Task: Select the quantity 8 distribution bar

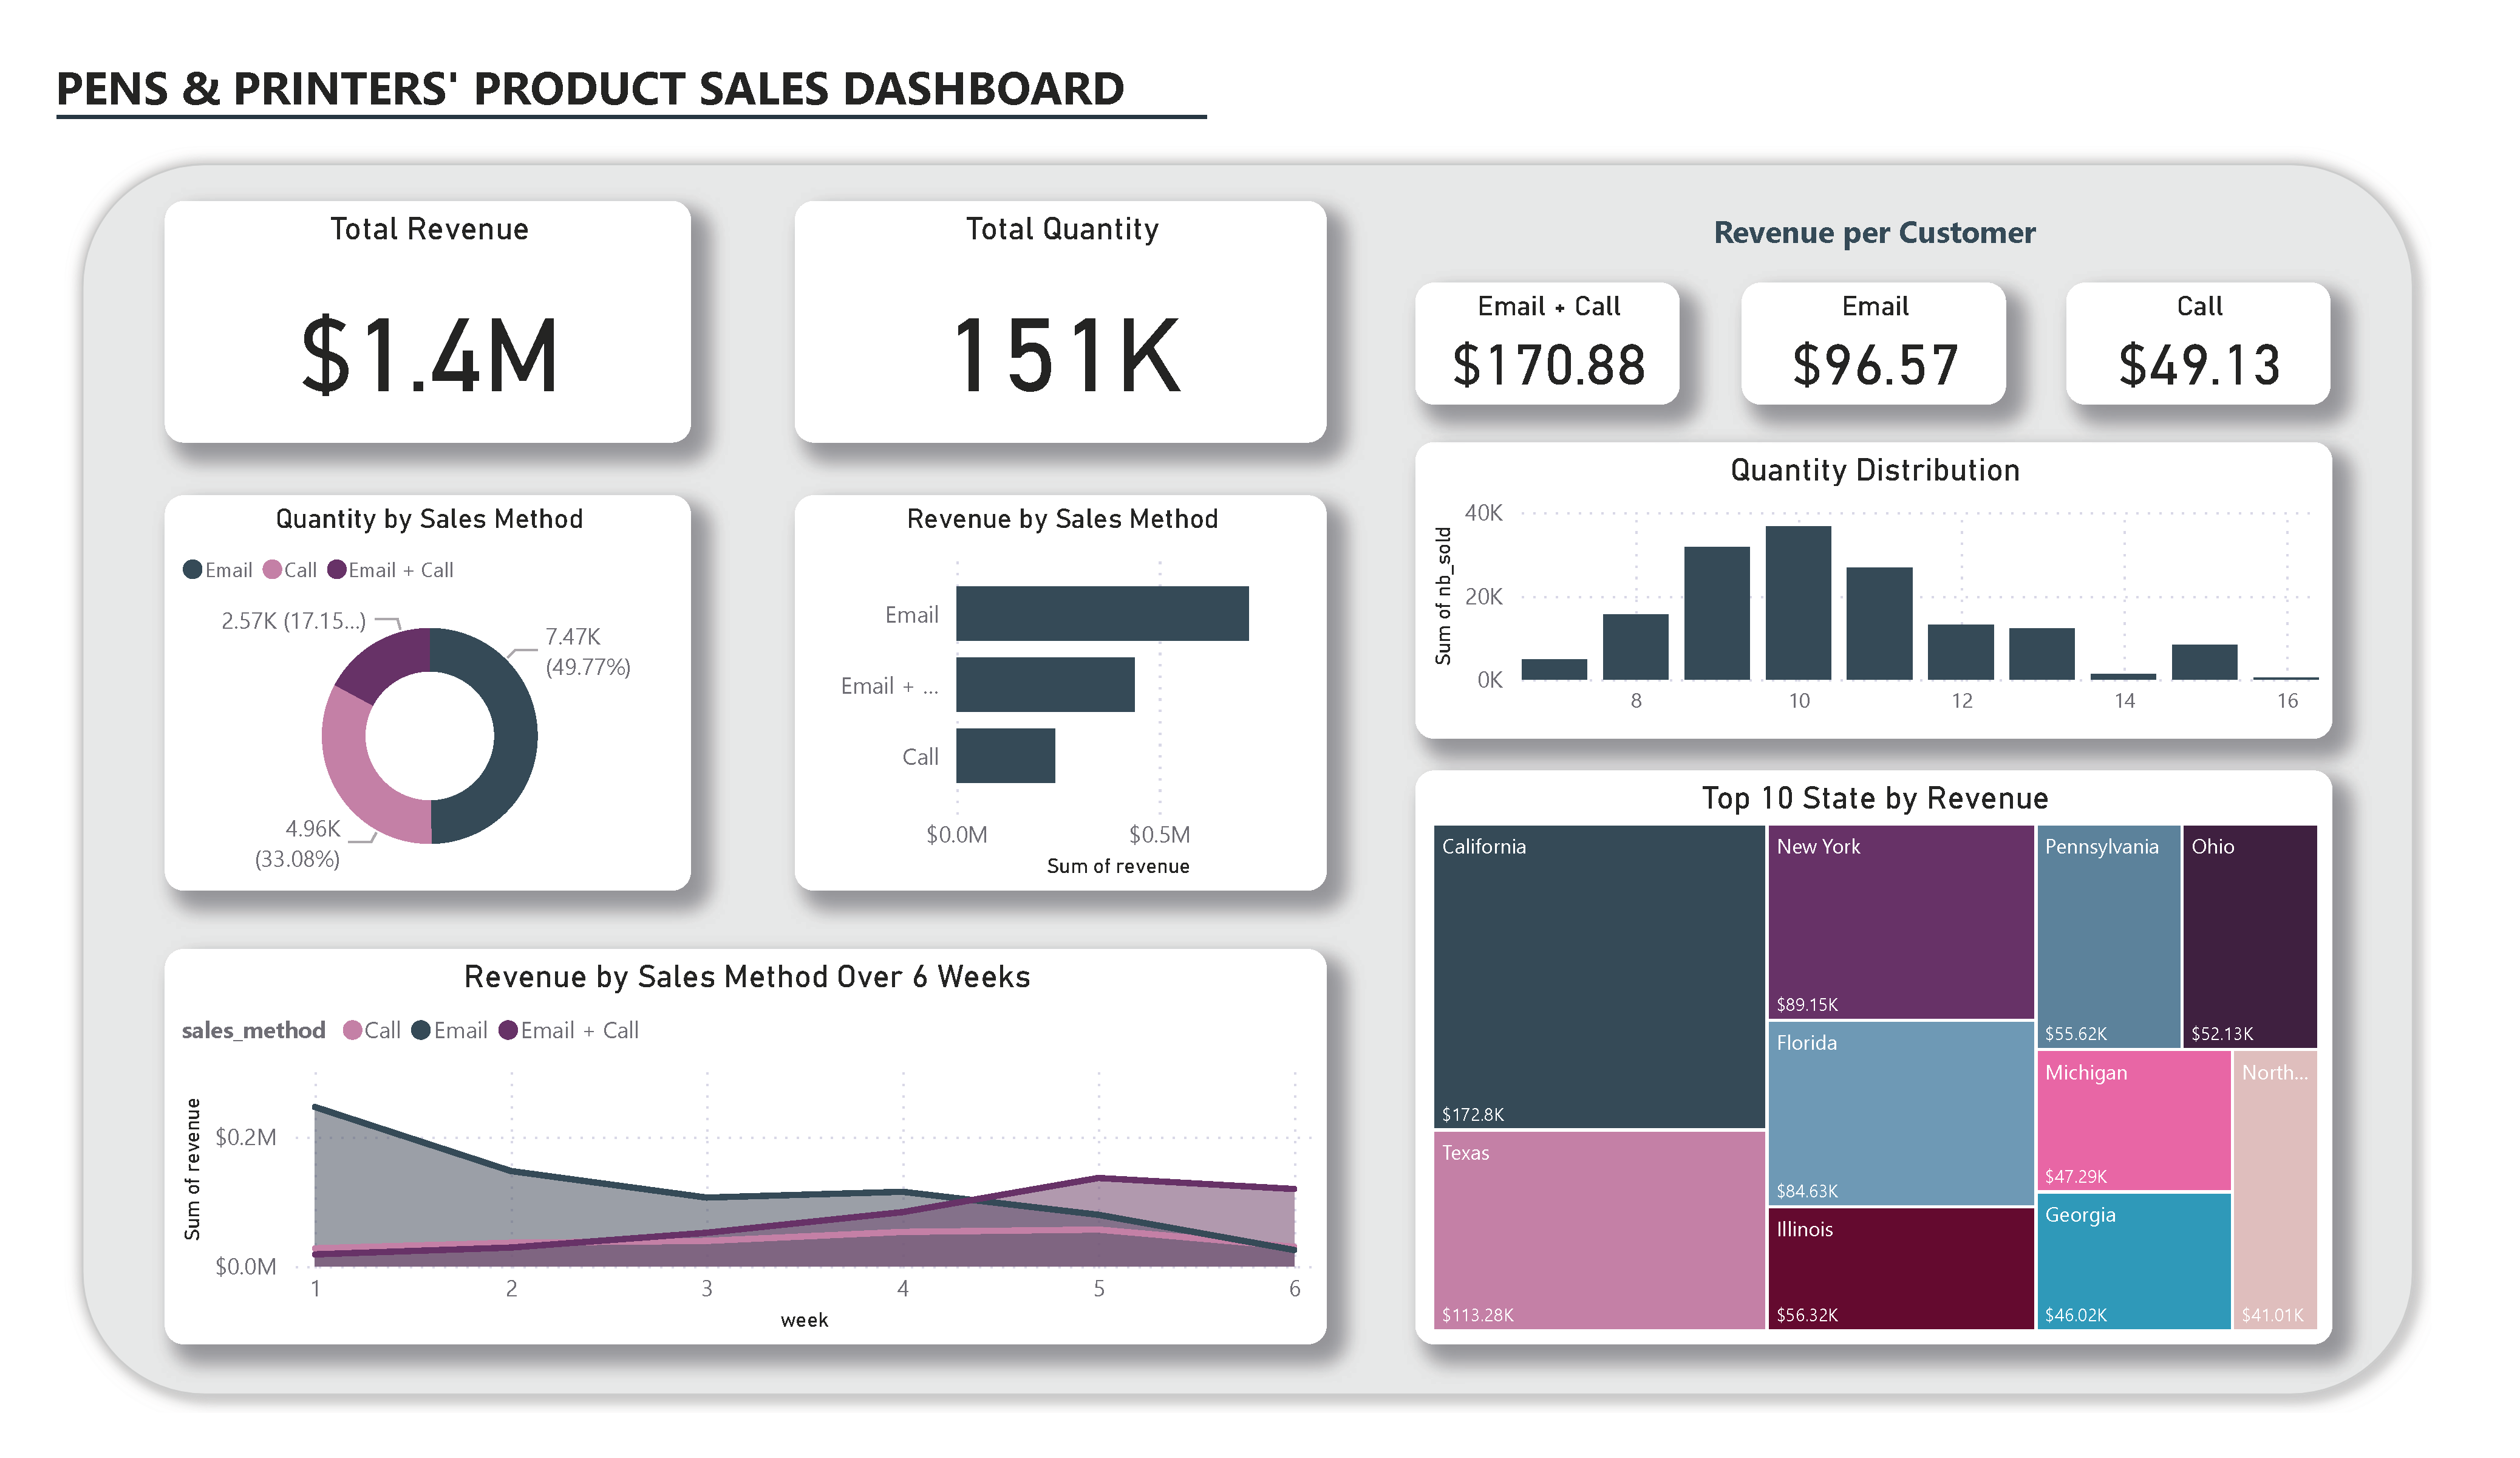Action: 1636,648
